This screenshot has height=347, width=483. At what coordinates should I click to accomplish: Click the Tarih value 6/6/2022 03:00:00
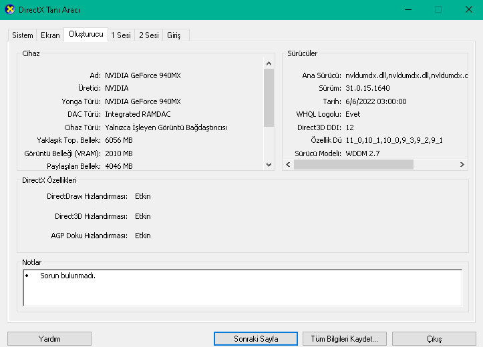pos(376,101)
